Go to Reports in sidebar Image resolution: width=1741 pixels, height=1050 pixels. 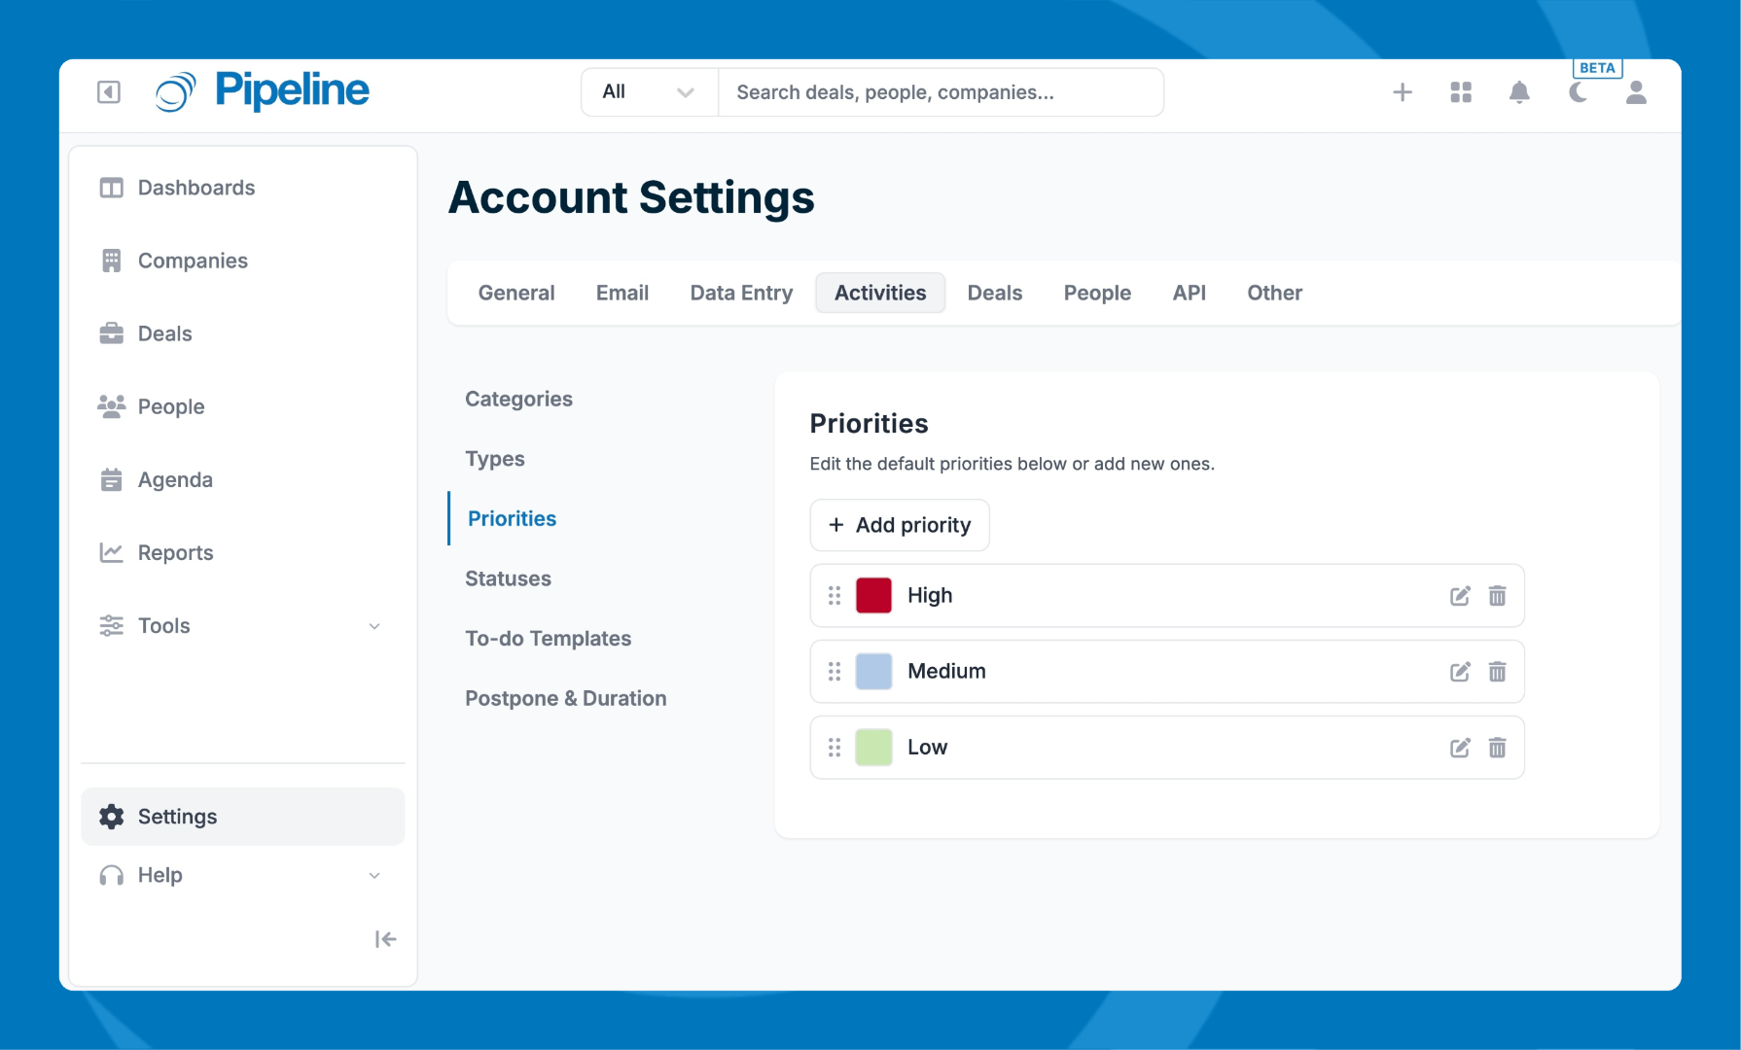[175, 553]
